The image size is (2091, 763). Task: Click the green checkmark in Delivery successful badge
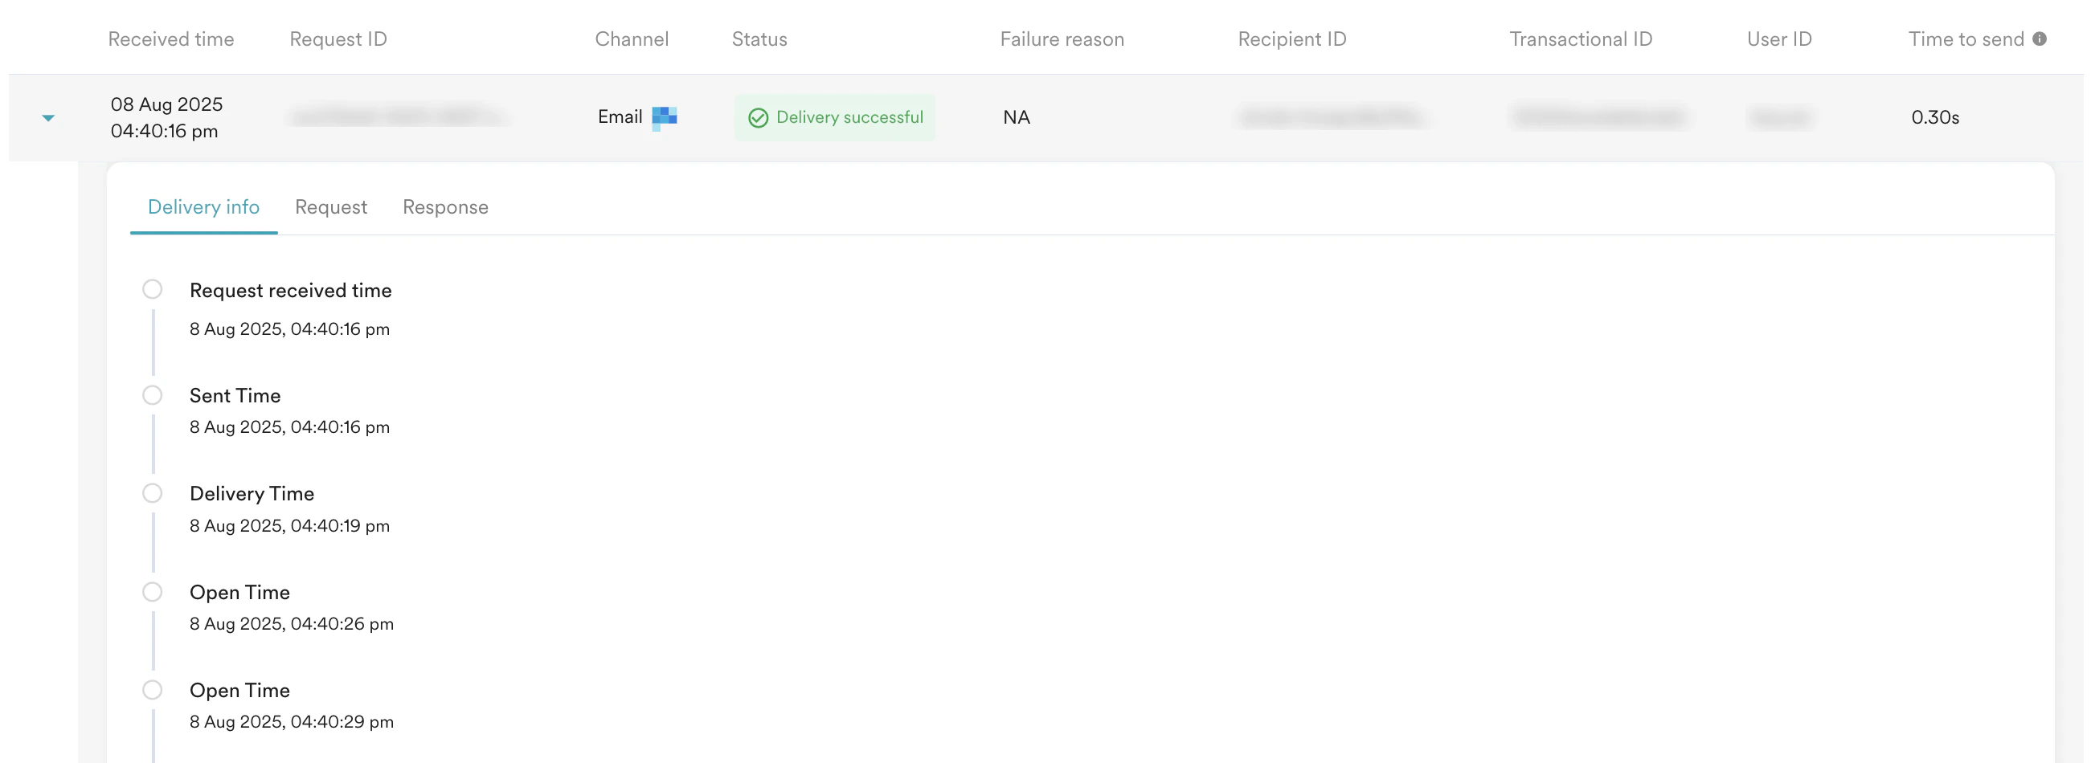point(757,117)
